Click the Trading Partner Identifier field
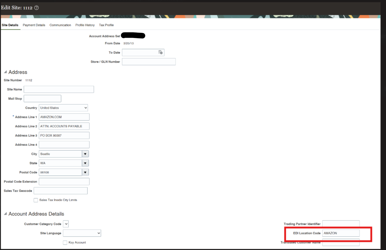This screenshot has height=250, width=386. (341, 223)
